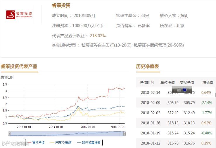Click the core person name 黄明
Screen dimensions: 216x148
(184, 15)
